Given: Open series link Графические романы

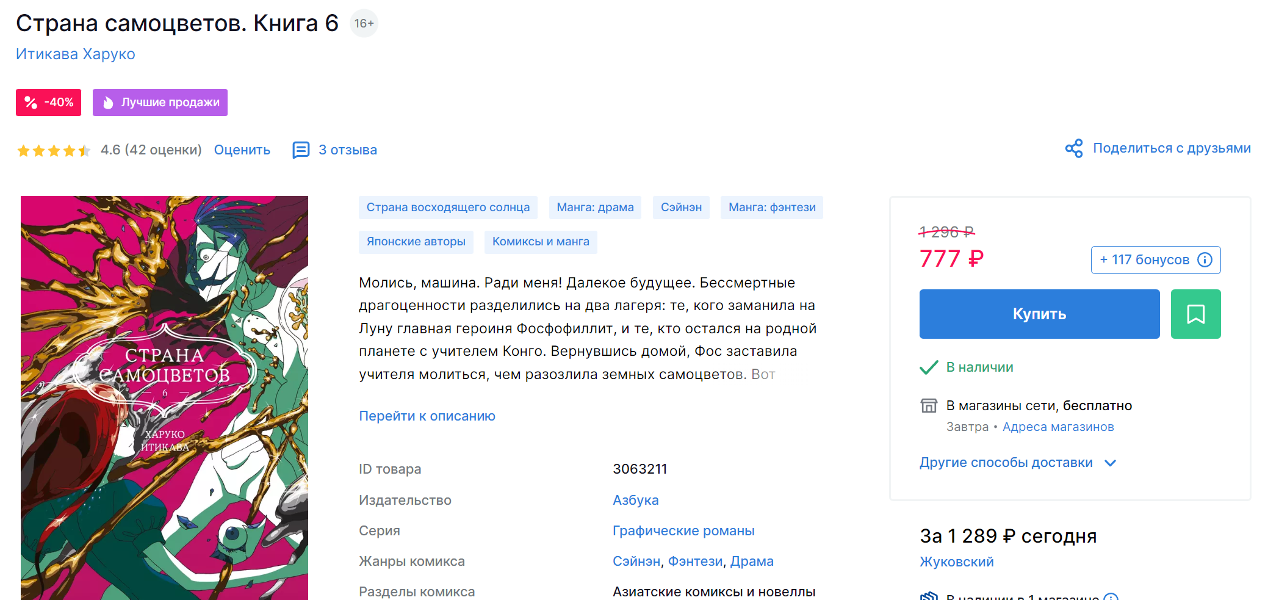Looking at the screenshot, I should pos(683,531).
